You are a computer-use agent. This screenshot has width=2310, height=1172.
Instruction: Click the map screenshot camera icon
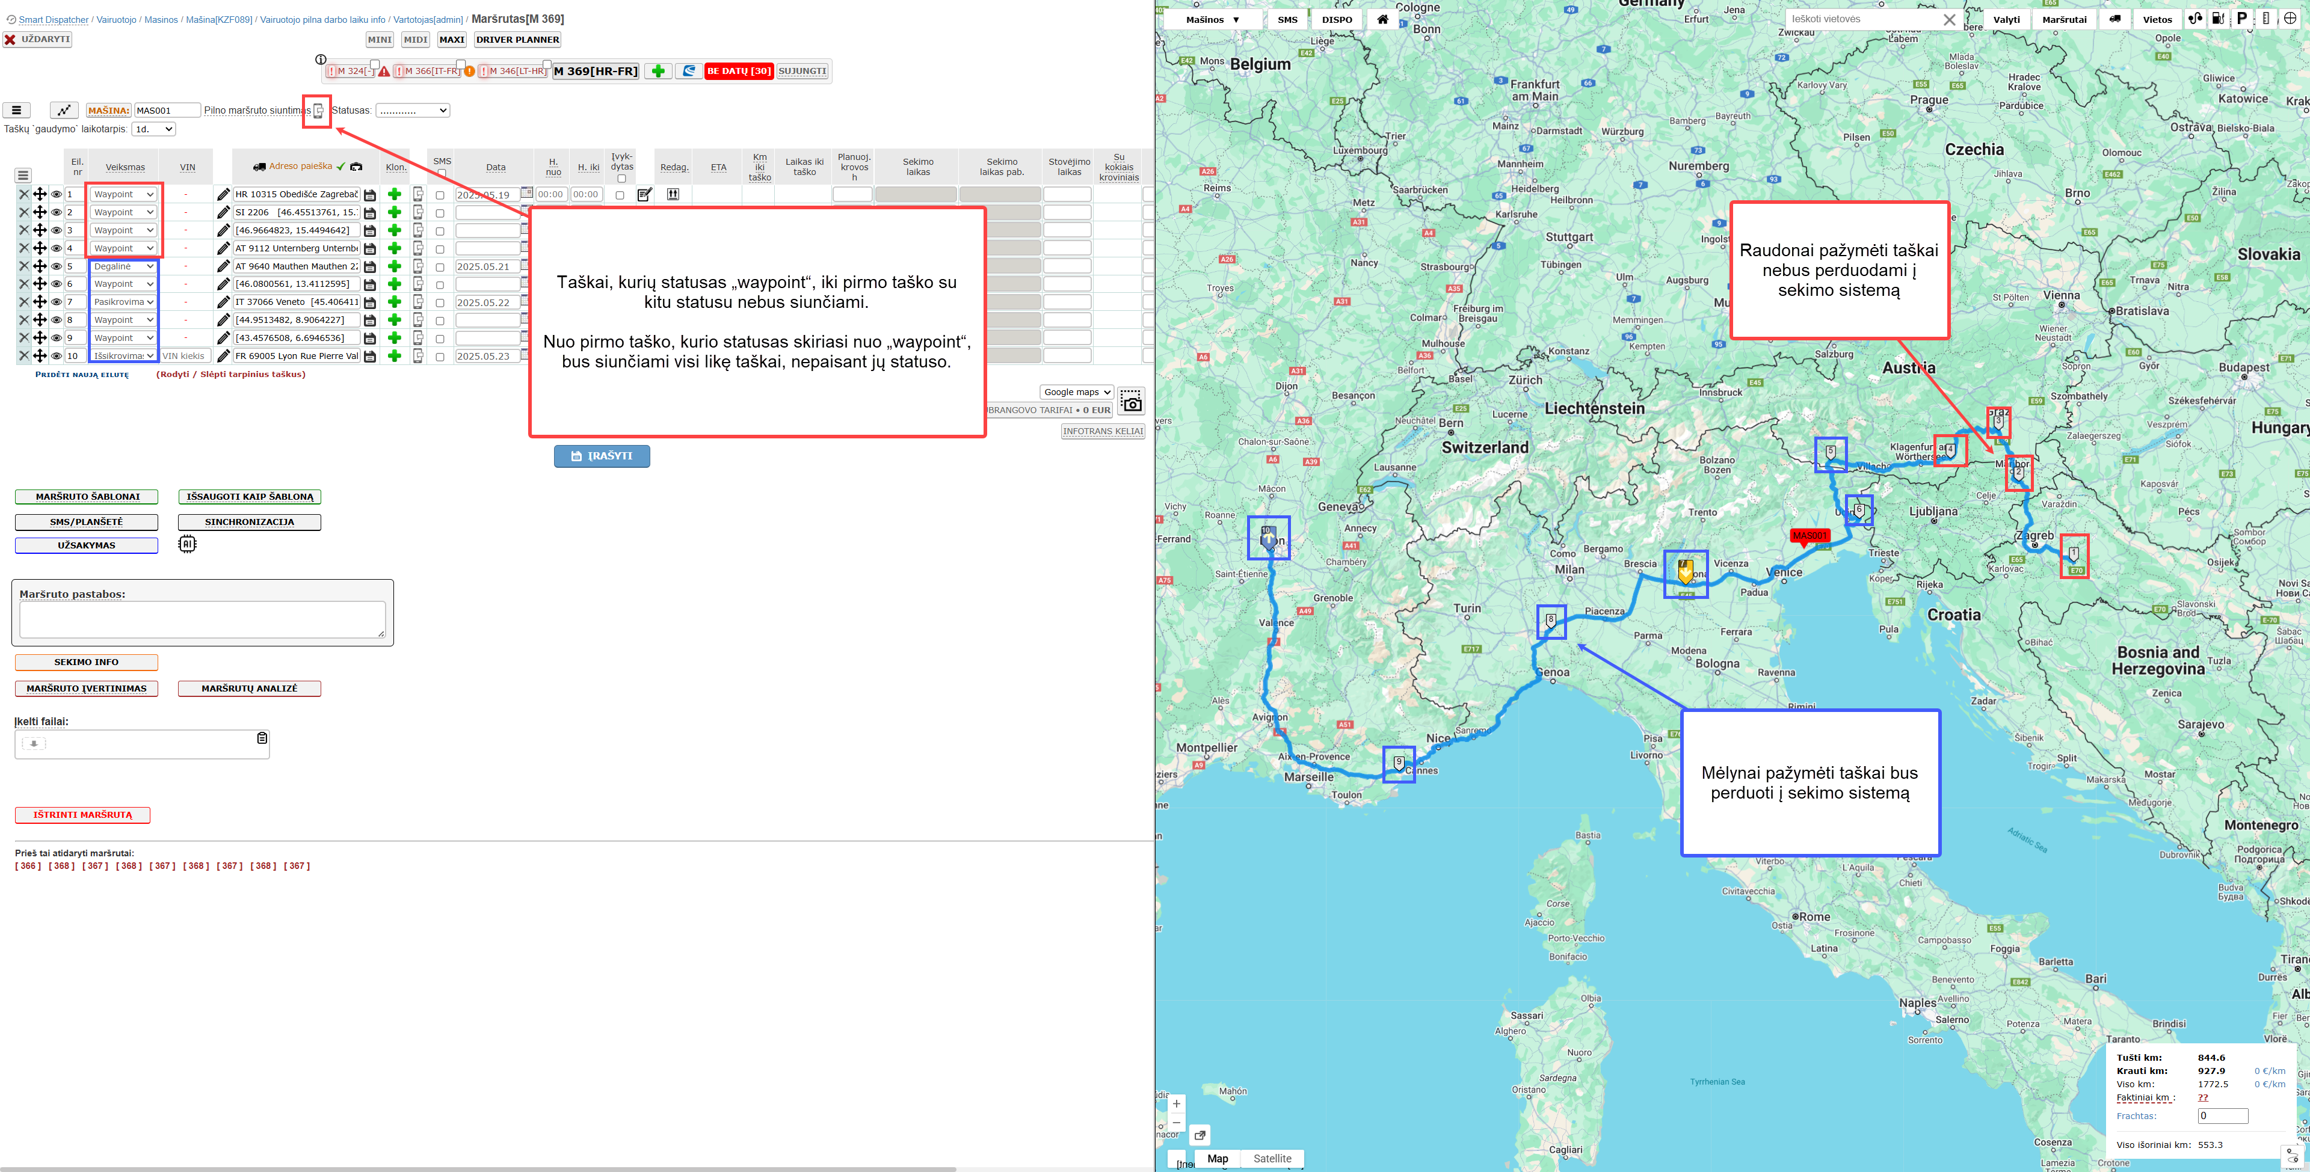click(x=1132, y=402)
